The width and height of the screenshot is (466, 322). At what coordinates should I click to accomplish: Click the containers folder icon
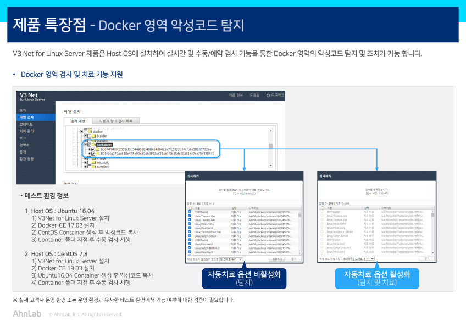click(93, 145)
